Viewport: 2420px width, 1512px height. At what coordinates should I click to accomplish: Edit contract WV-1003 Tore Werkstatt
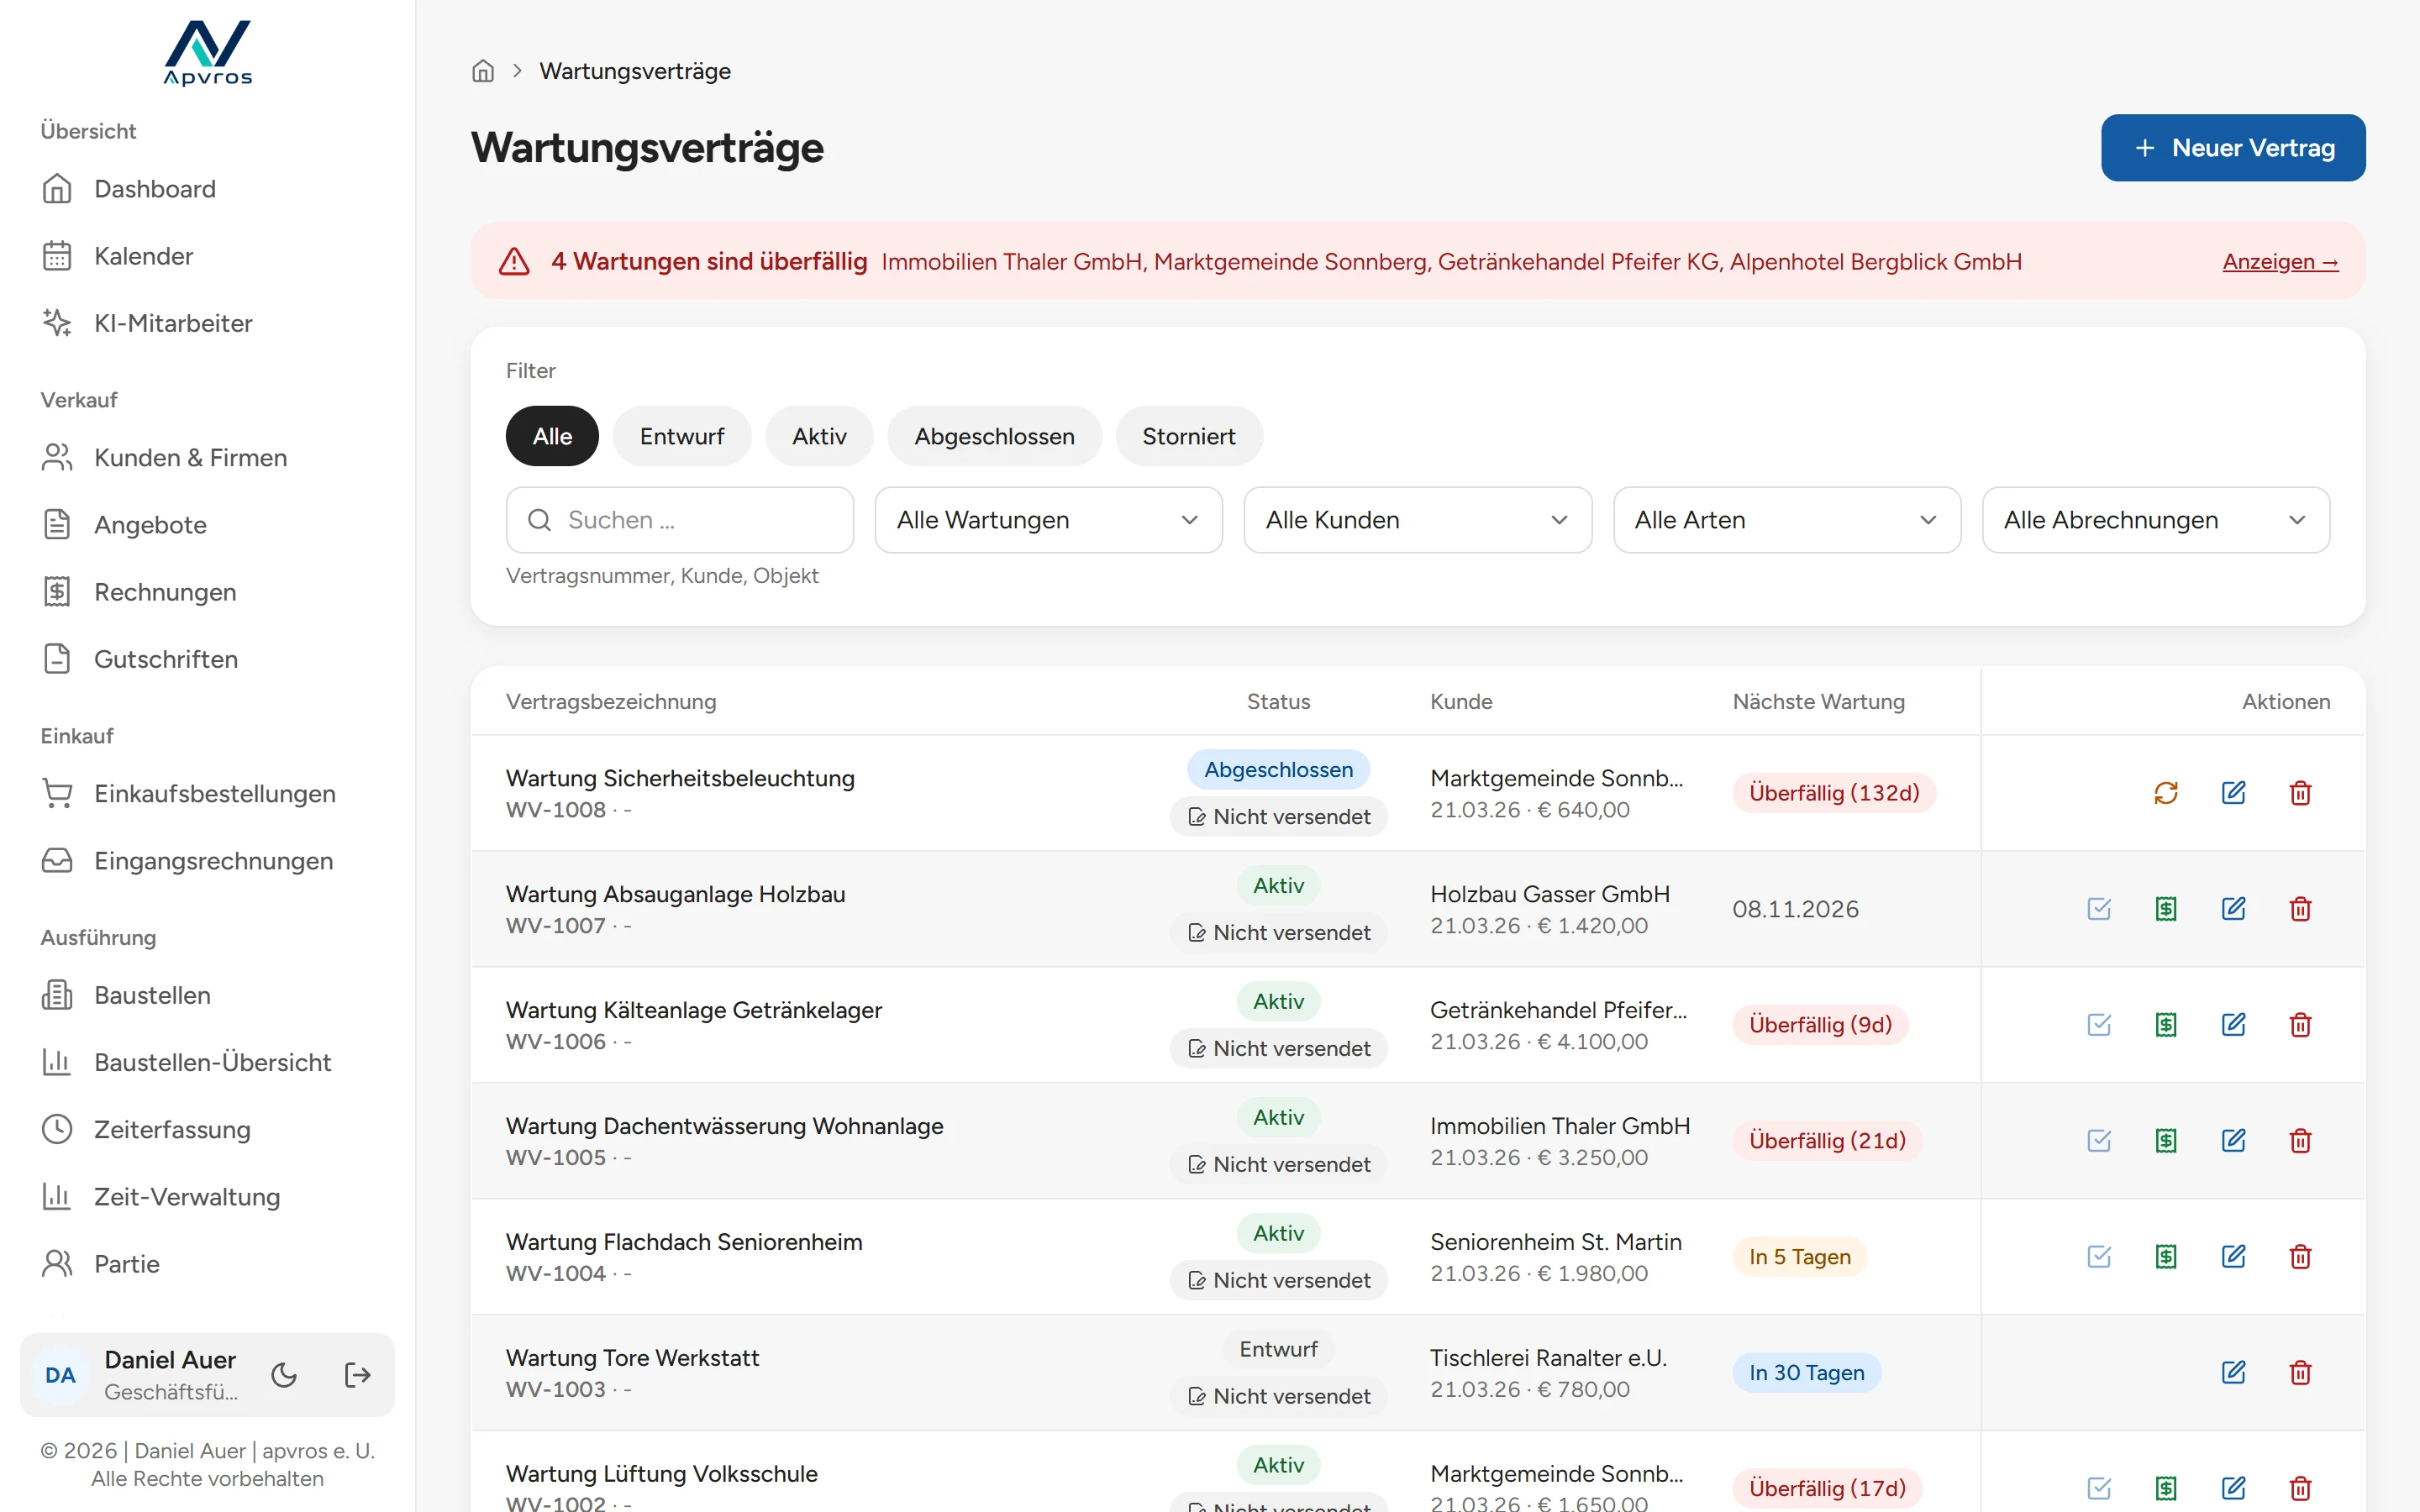[x=2233, y=1373]
